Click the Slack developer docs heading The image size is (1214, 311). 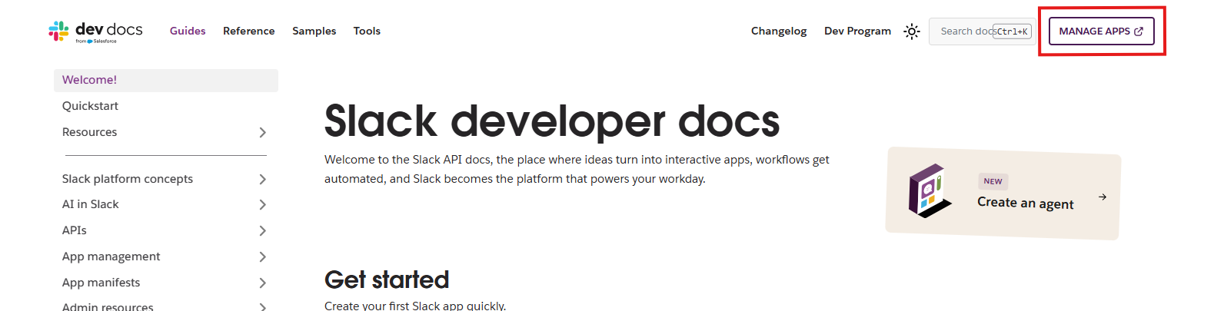tap(552, 121)
